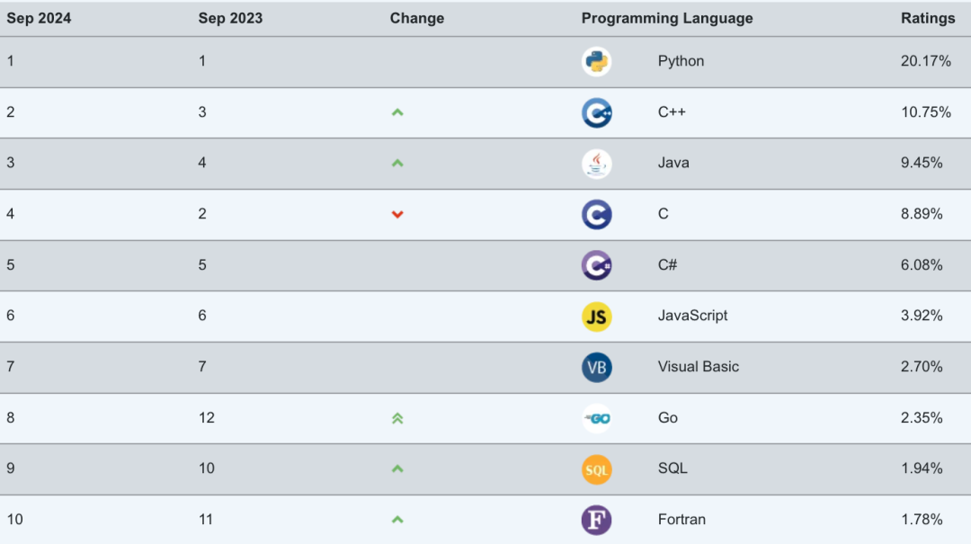
Task: Click the Java coffee cup icon
Action: point(596,164)
